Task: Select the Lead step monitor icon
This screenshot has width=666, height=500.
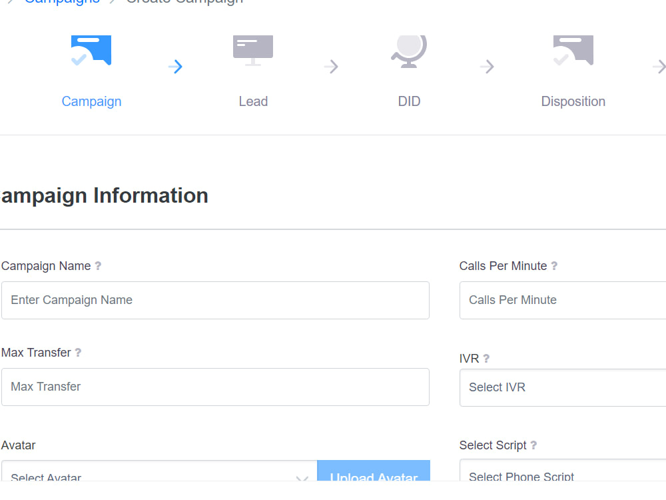Action: [253, 50]
